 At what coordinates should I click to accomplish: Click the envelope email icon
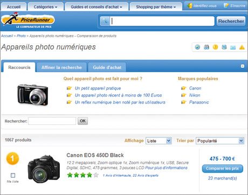tap(233, 47)
